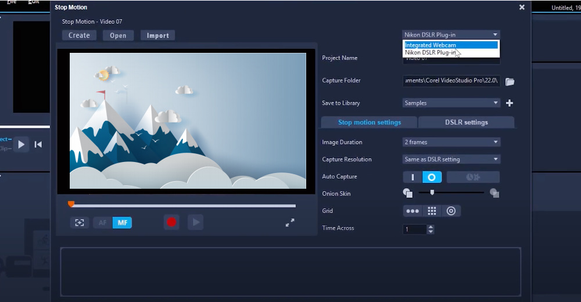Play in main window behind dialog

click(x=21, y=144)
